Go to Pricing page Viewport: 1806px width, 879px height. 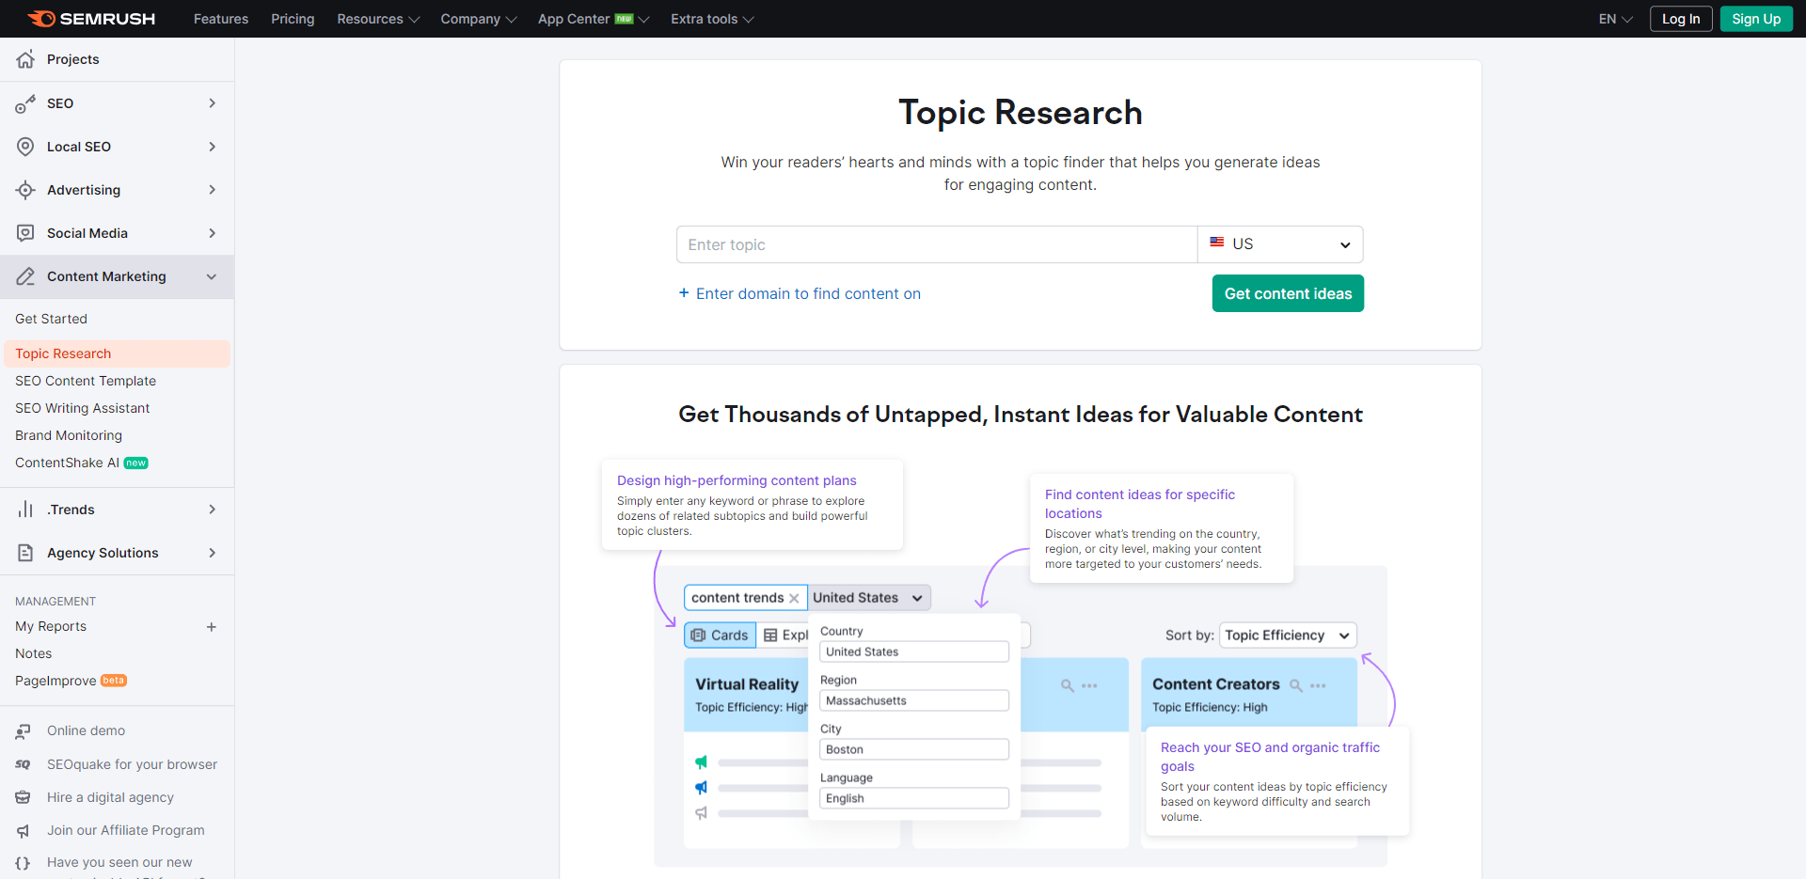point(293,19)
